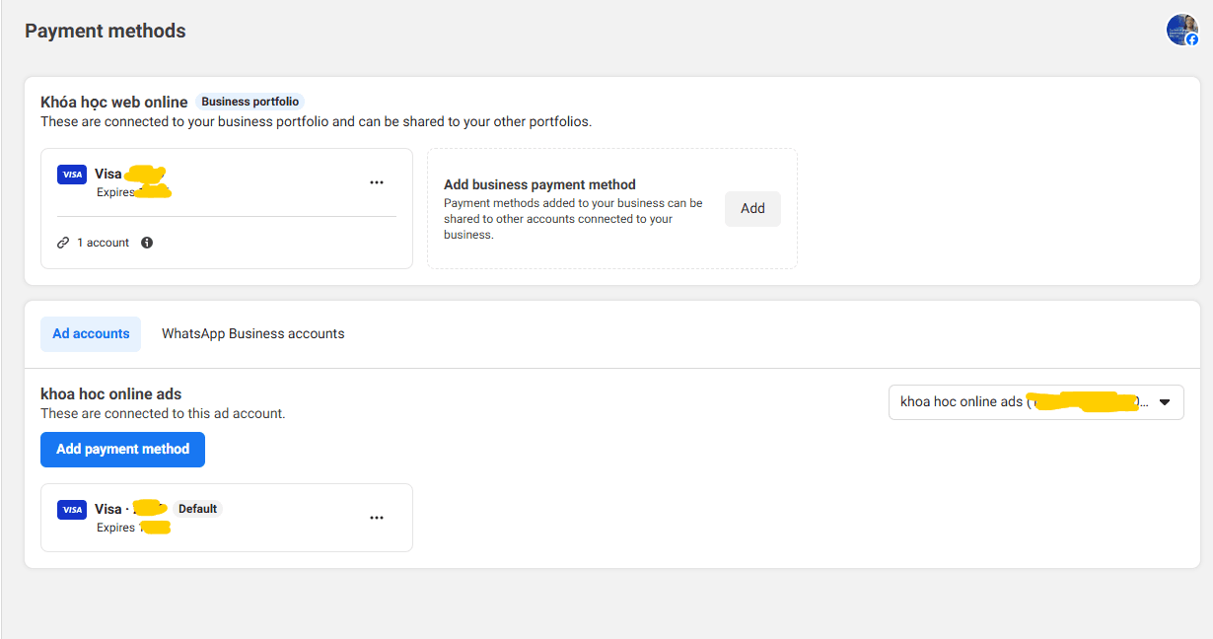Select the Ad accounts tab
The width and height of the screenshot is (1213, 639).
pyautogui.click(x=90, y=333)
